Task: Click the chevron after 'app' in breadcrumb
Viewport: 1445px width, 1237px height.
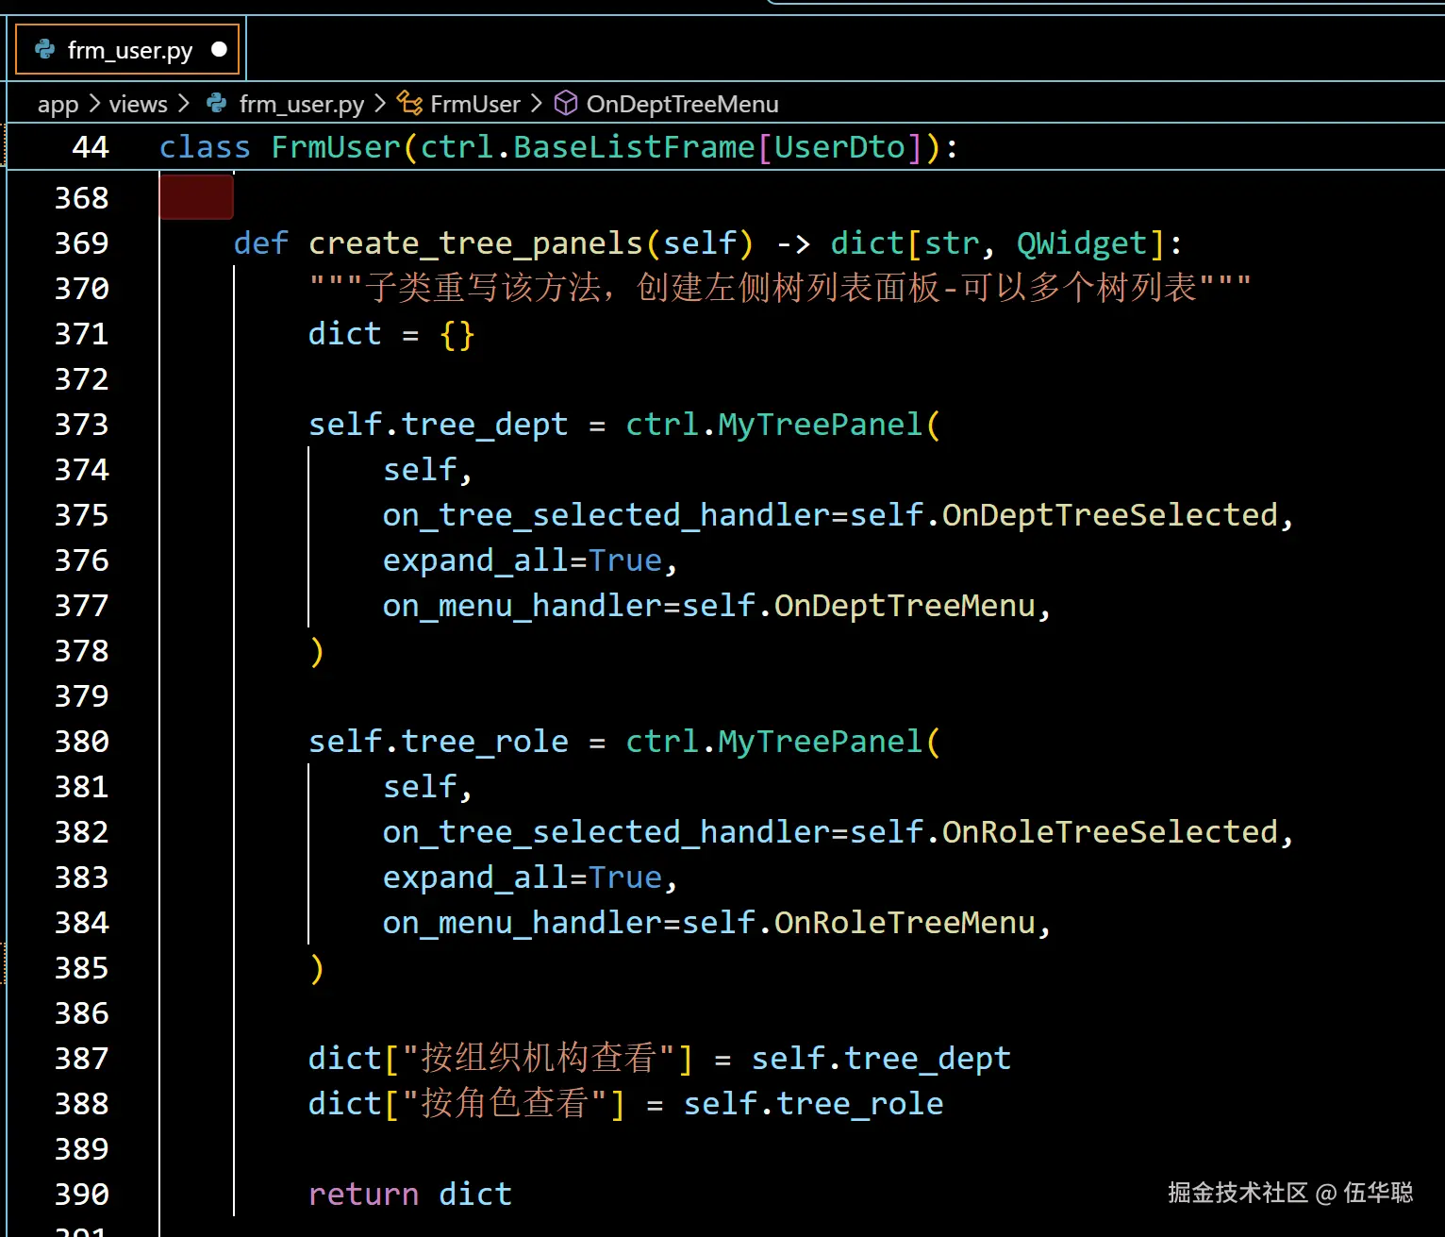Action: [x=94, y=103]
